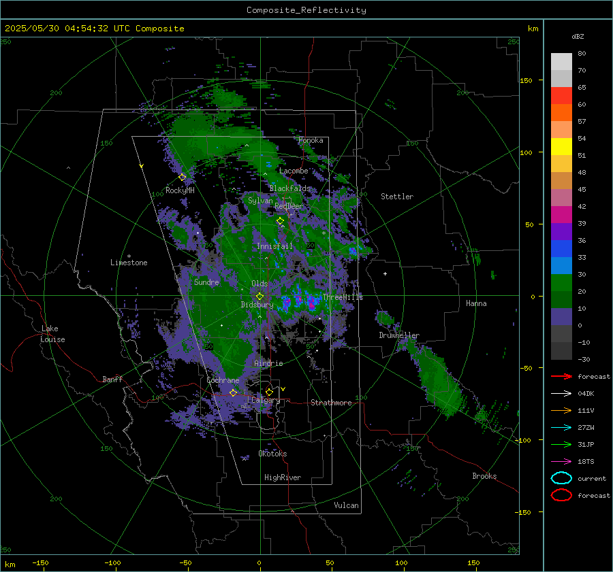Click the Brooks city label
Screen dimensions: 613x572
(x=484, y=476)
